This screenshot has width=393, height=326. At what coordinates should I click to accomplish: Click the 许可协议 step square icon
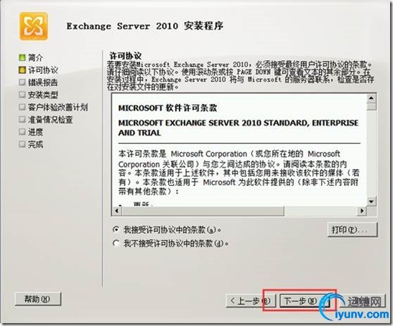[x=22, y=70]
